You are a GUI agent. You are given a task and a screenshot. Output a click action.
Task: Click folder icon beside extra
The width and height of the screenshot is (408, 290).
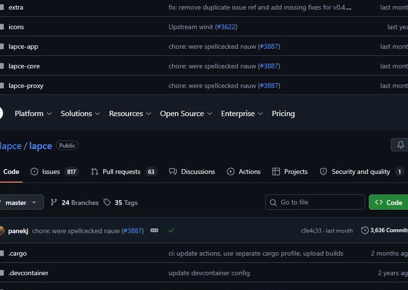tap(1, 7)
